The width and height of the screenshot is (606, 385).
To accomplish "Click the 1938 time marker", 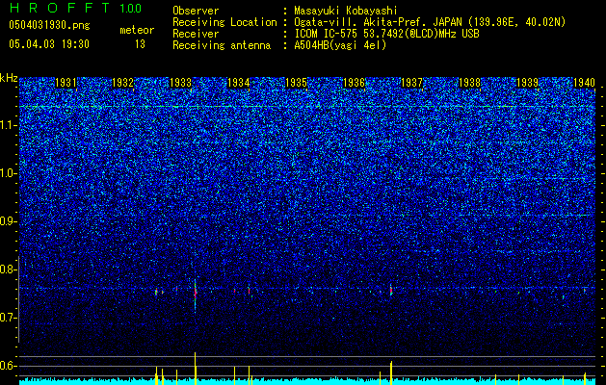I will [469, 83].
